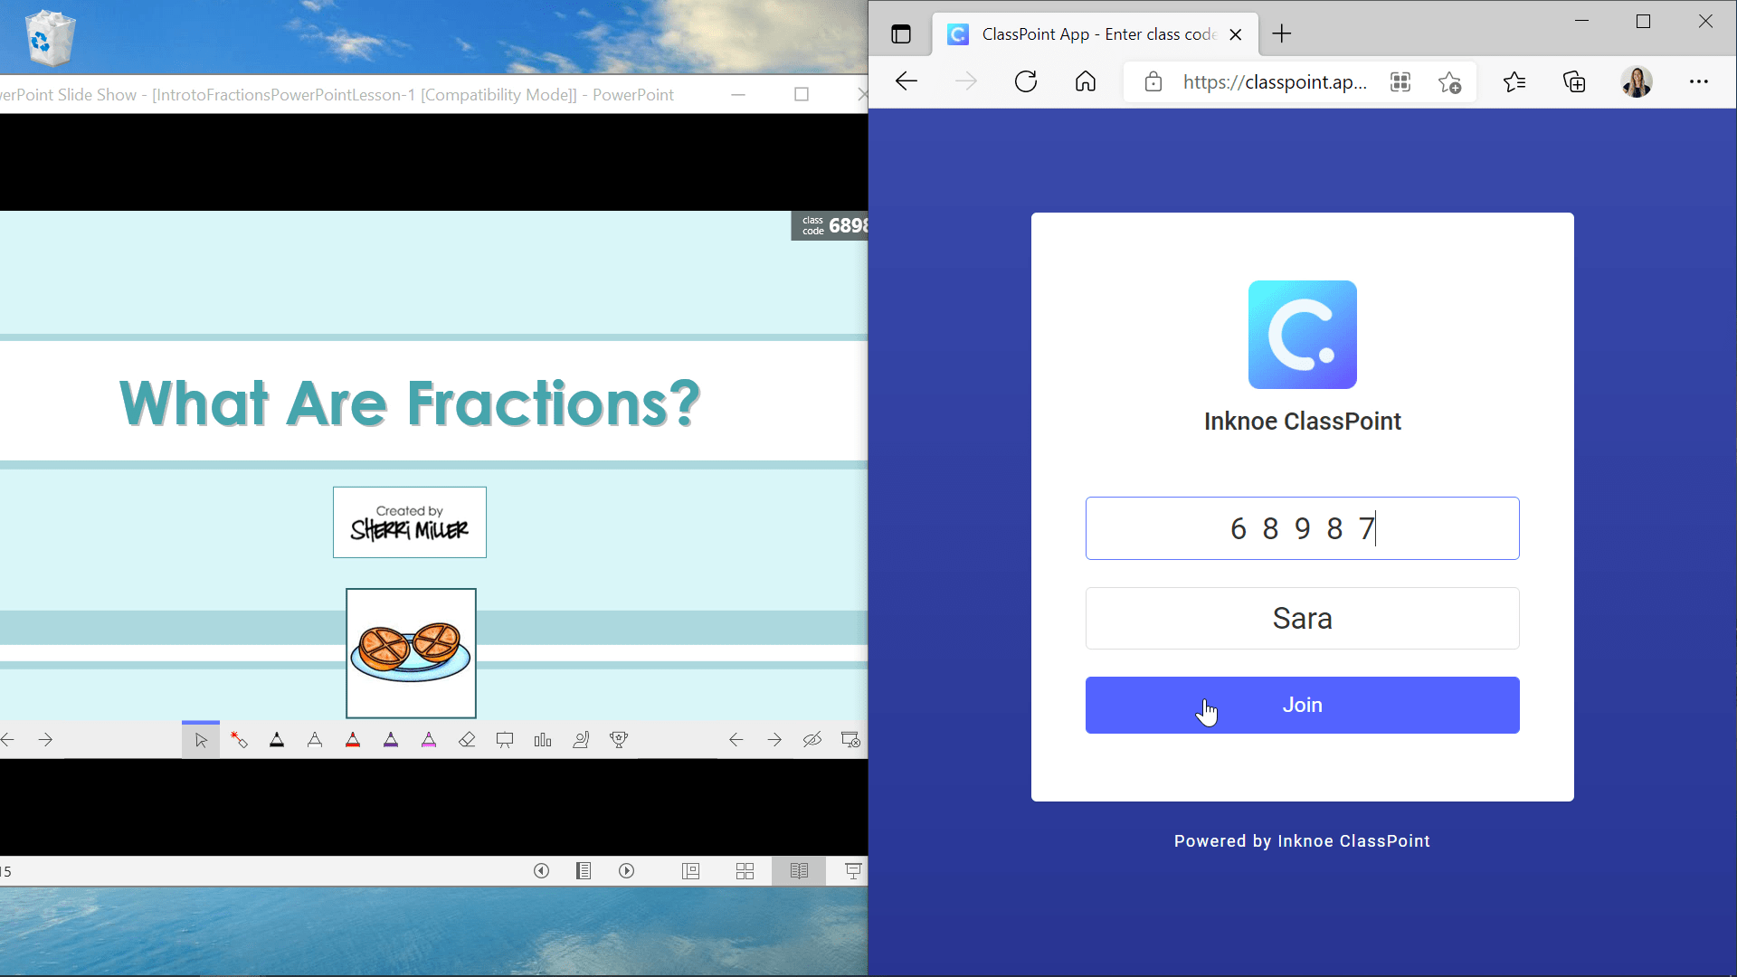1737x977 pixels.
Task: Click the bar chart icon in toolbar
Action: [x=543, y=740]
